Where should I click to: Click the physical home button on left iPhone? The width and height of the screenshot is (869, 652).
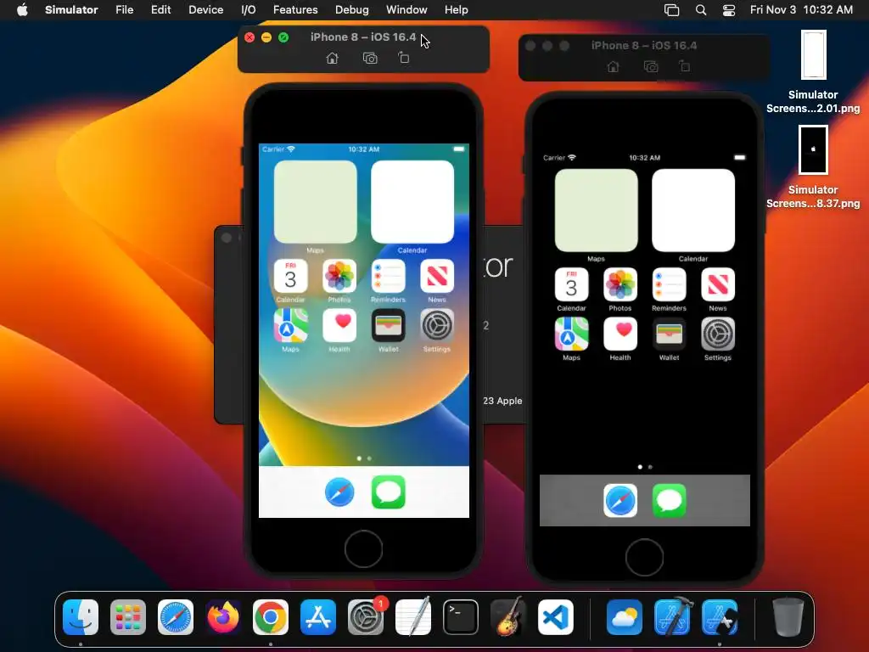(x=363, y=549)
